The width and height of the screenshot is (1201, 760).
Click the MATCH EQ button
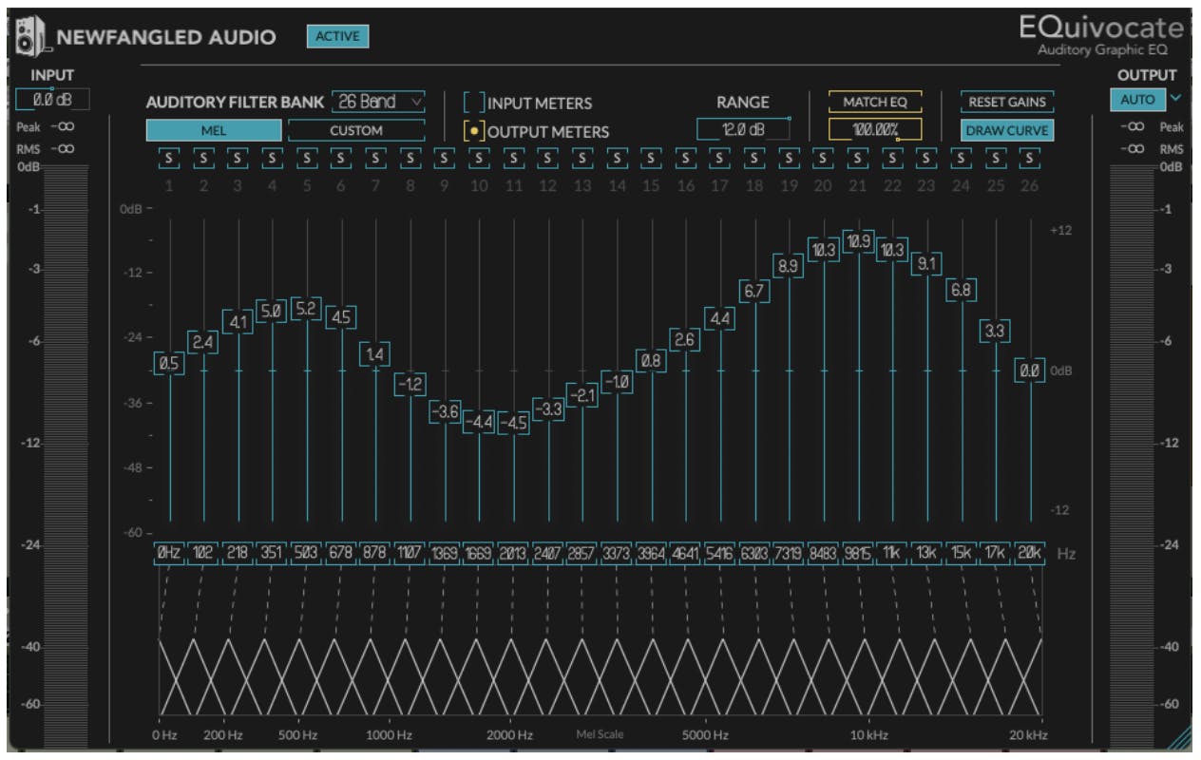click(875, 102)
